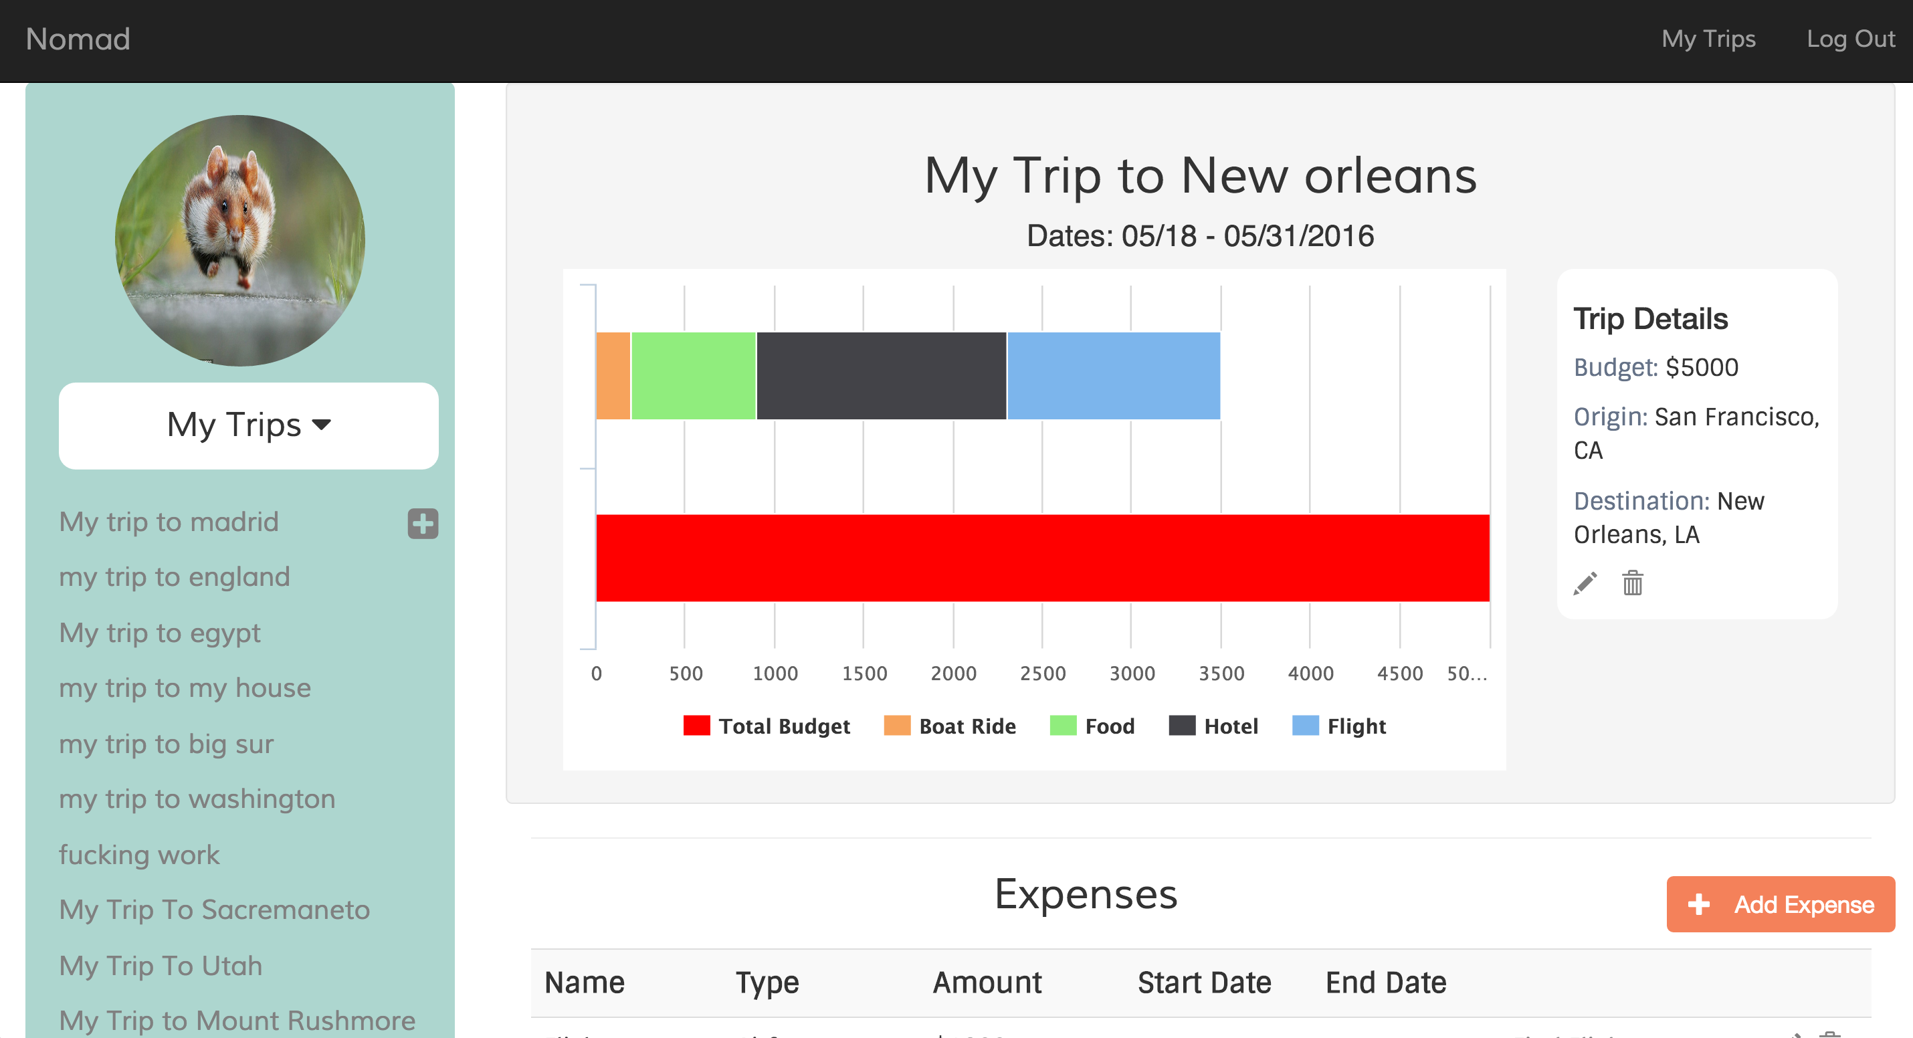Viewport: 1913px width, 1038px height.
Task: Click the Add Expense orange button
Action: (1777, 906)
